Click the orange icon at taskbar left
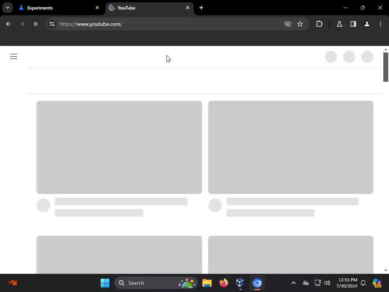Screen dimensions: 389x292 (x=13, y=282)
